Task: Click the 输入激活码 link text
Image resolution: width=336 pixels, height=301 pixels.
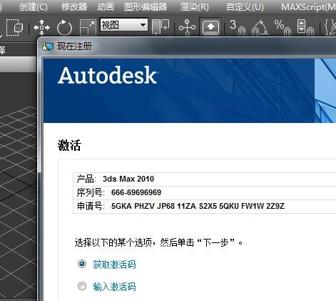Action: point(114,287)
